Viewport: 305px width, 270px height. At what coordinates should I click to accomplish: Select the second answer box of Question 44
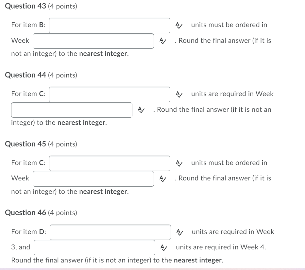pos(71,110)
